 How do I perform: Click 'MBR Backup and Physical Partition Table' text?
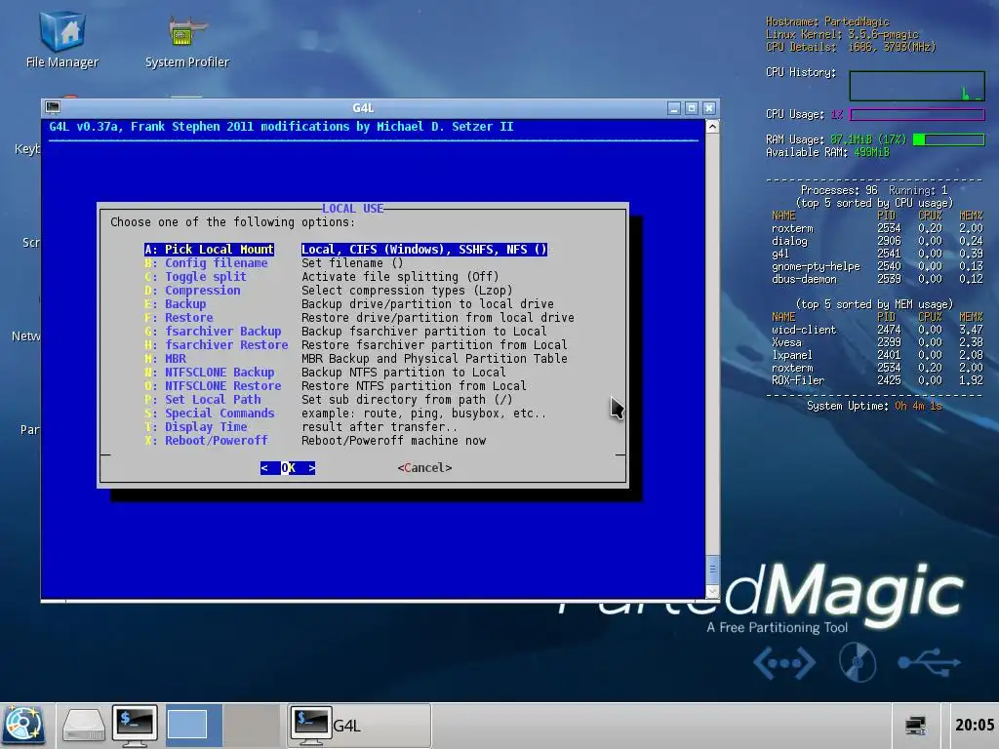click(x=434, y=359)
